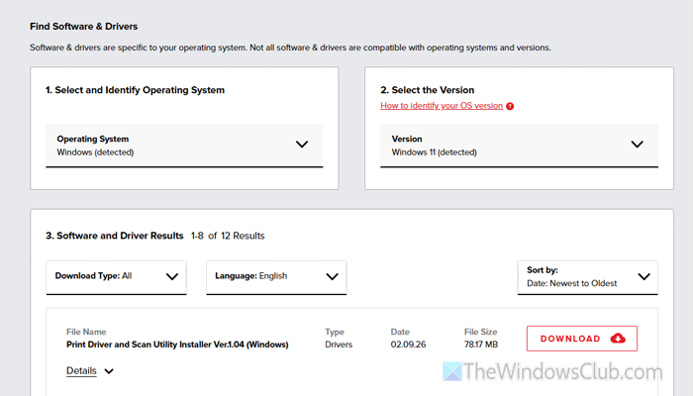Click the chevron next to Details
Viewport: 693px width, 396px height.
(109, 371)
